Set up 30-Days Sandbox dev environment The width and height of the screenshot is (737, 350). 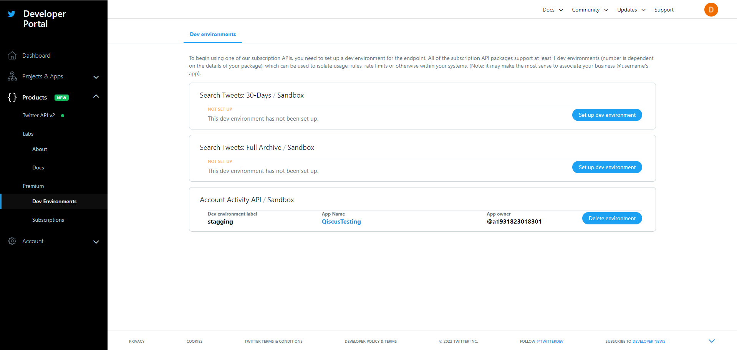coord(607,115)
